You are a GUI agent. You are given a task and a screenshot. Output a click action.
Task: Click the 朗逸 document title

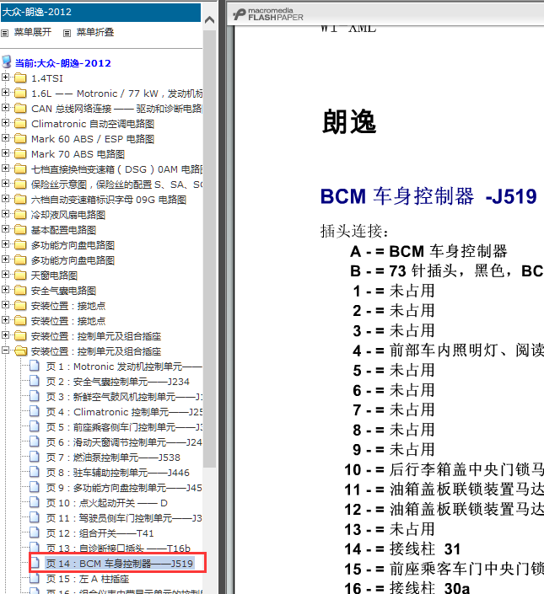tap(349, 122)
